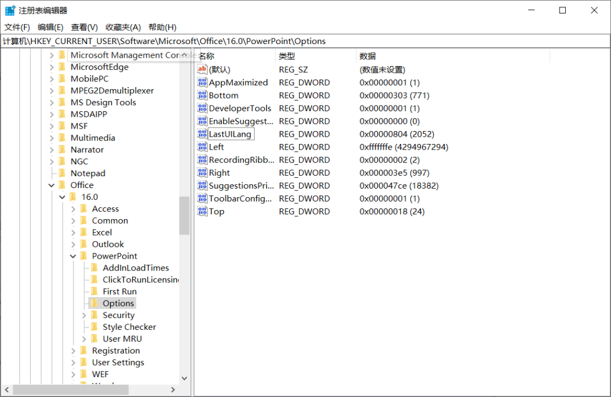Open the 查看(V) menu

pyautogui.click(x=84, y=27)
